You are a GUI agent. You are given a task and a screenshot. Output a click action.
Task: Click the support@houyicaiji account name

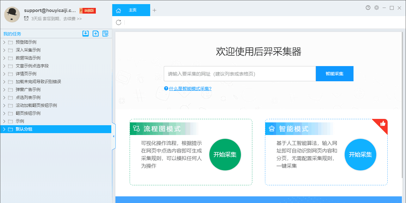coord(50,10)
